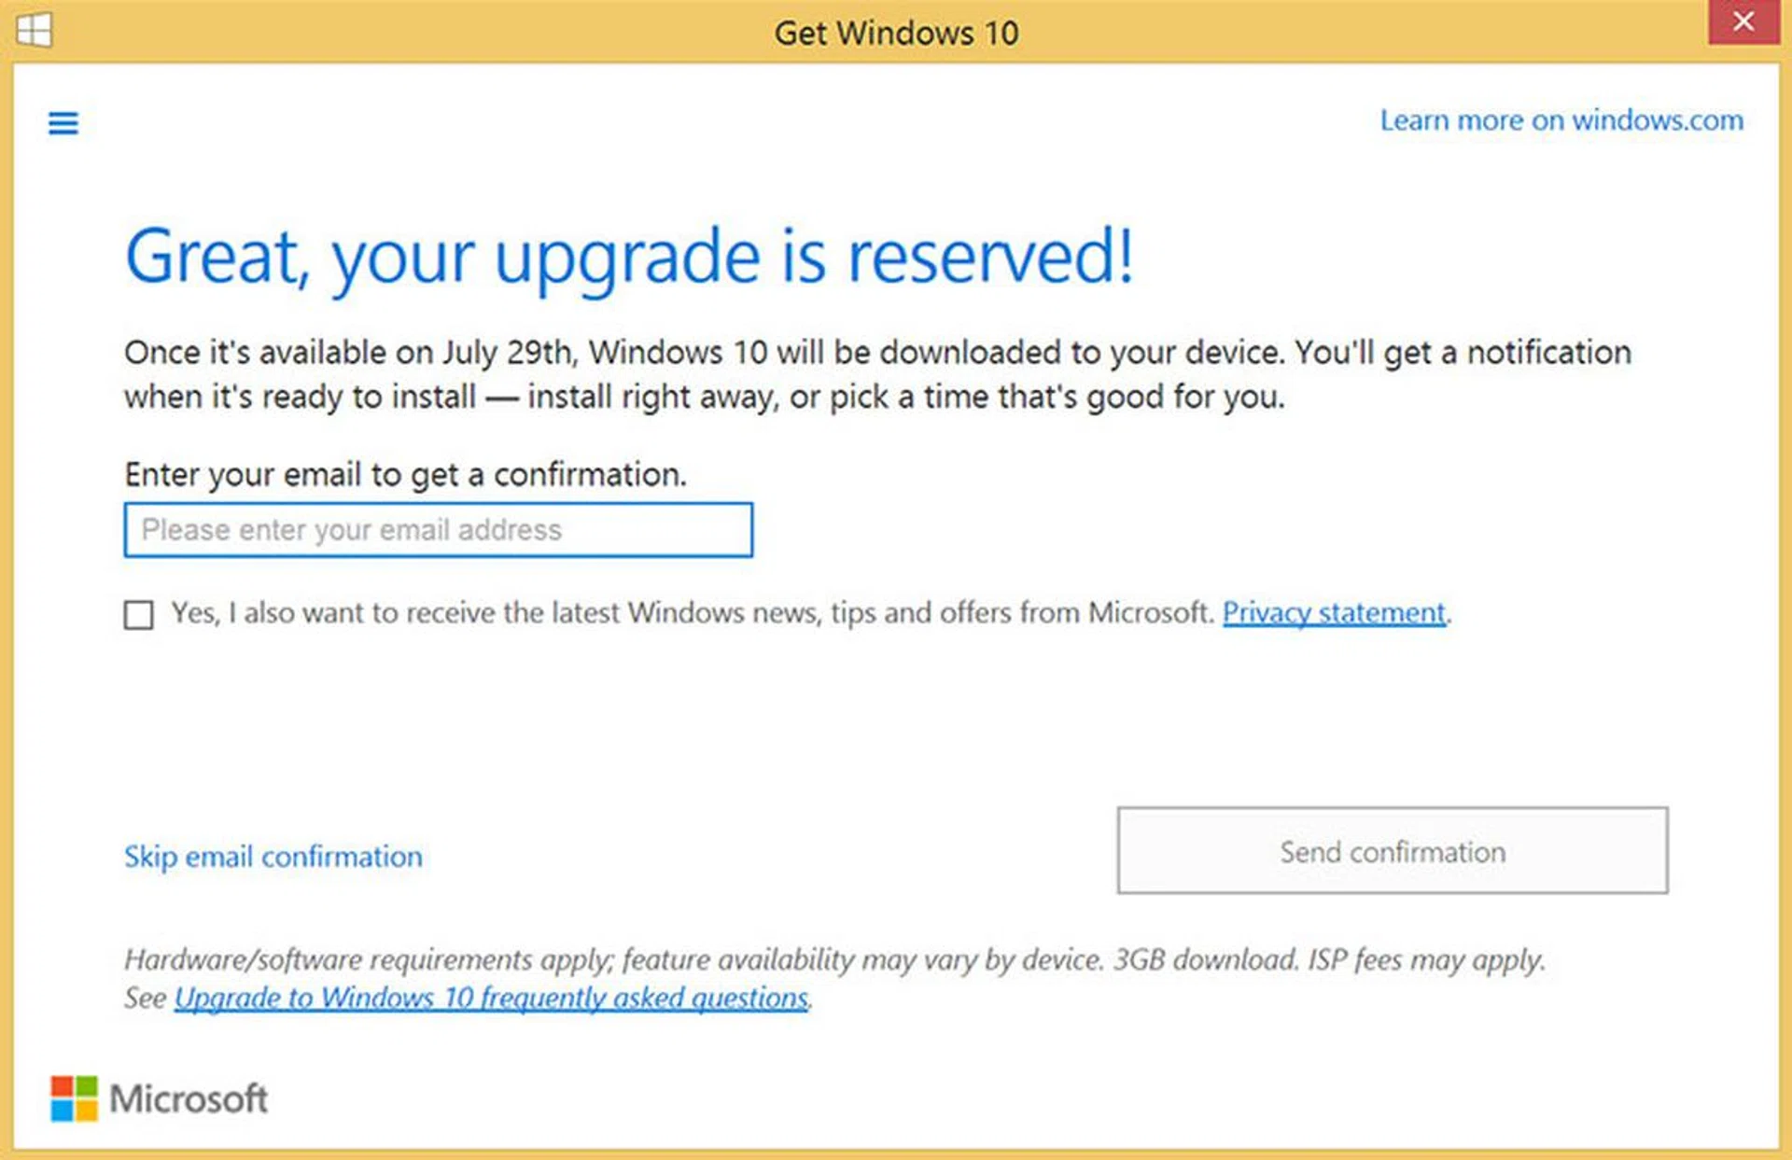This screenshot has width=1792, height=1160.
Task: Click 'Great, your upgrade is reserved!' heading
Action: [629, 257]
